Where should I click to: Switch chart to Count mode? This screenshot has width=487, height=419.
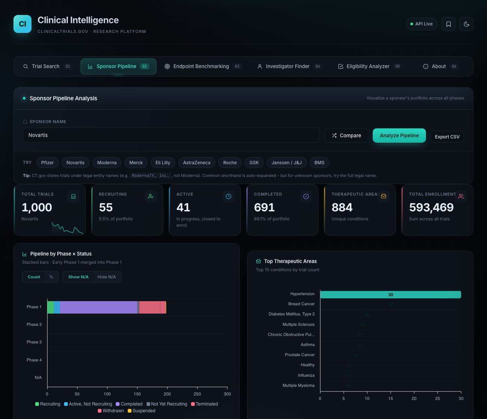[x=34, y=277]
